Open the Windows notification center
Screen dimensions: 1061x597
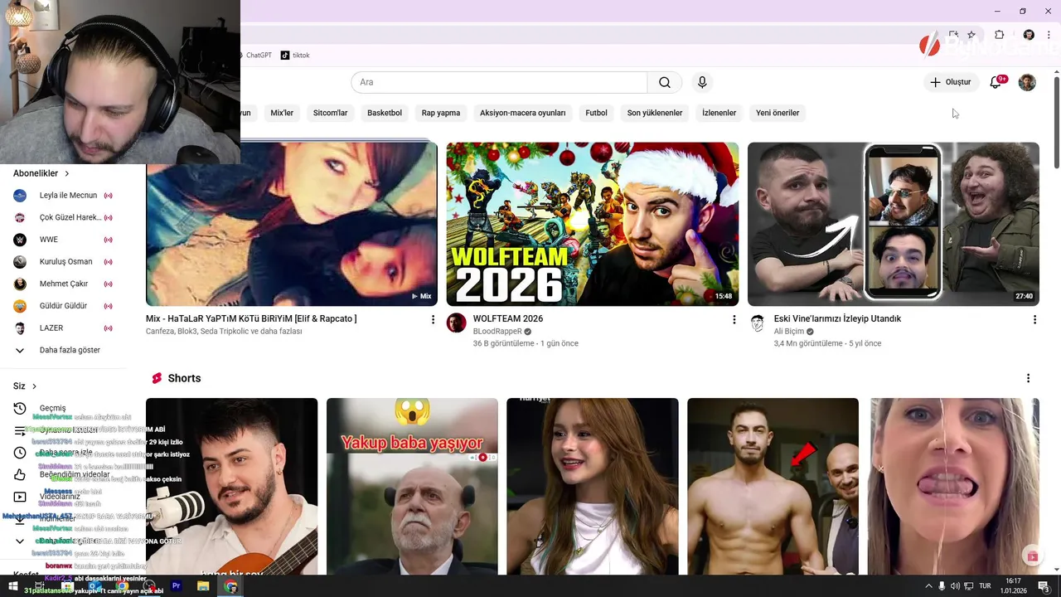(x=1044, y=586)
